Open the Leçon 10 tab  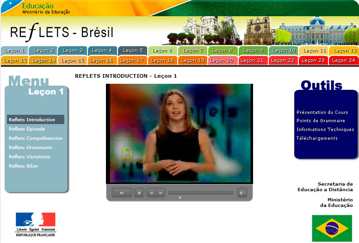(x=284, y=50)
